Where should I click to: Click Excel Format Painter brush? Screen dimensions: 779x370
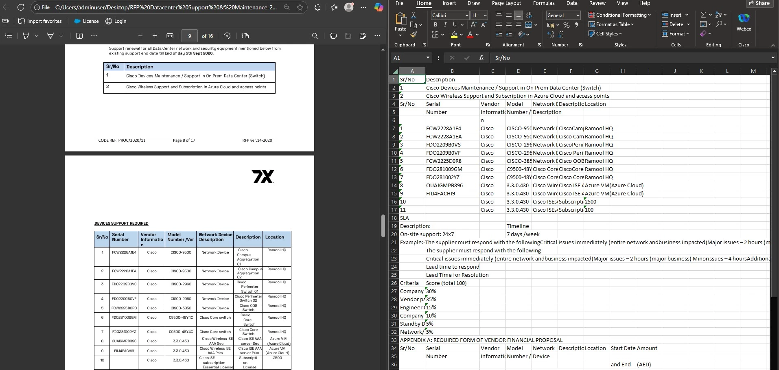pos(414,35)
